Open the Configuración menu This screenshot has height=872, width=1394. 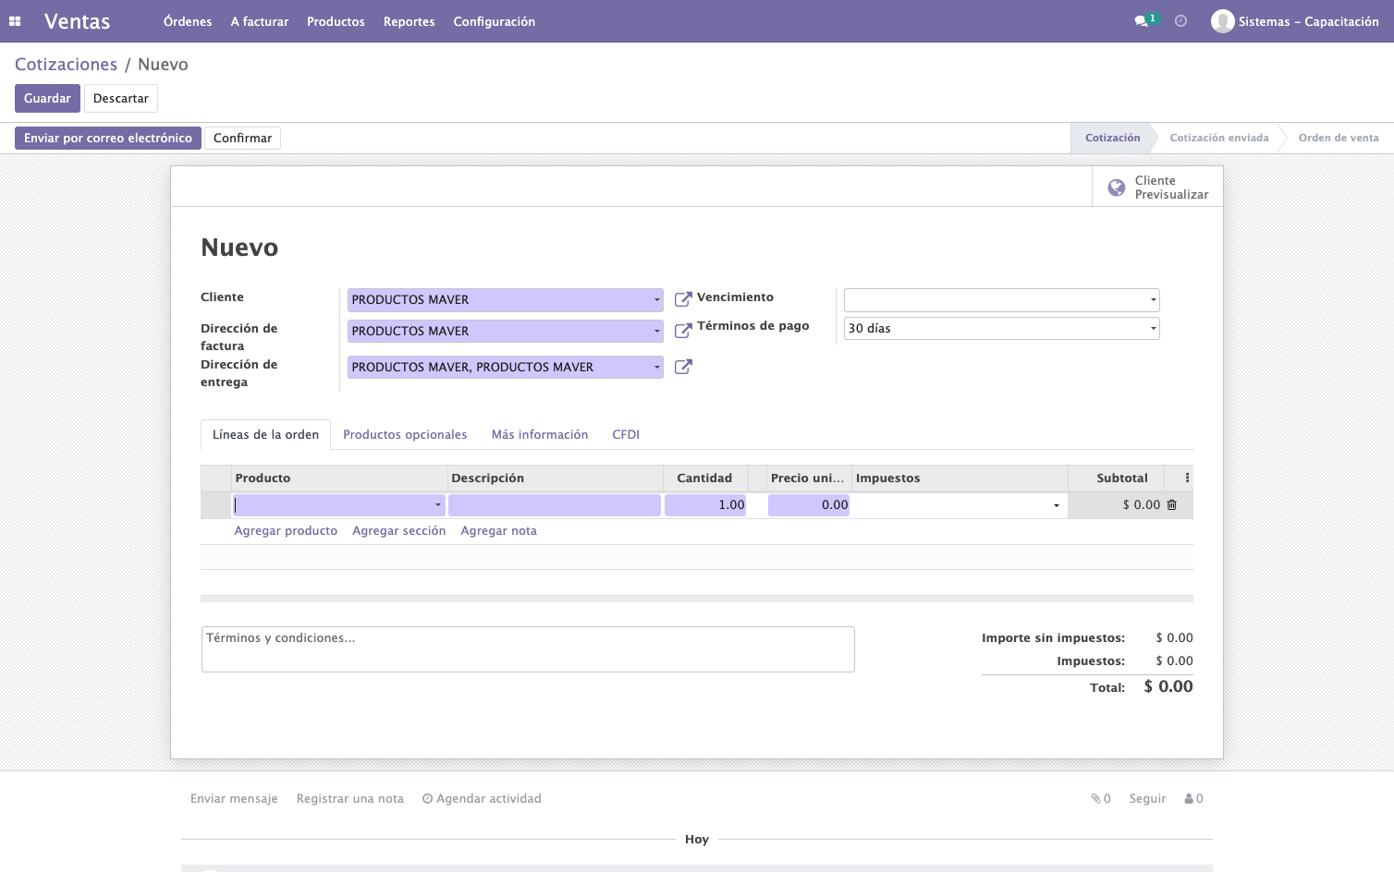[495, 21]
